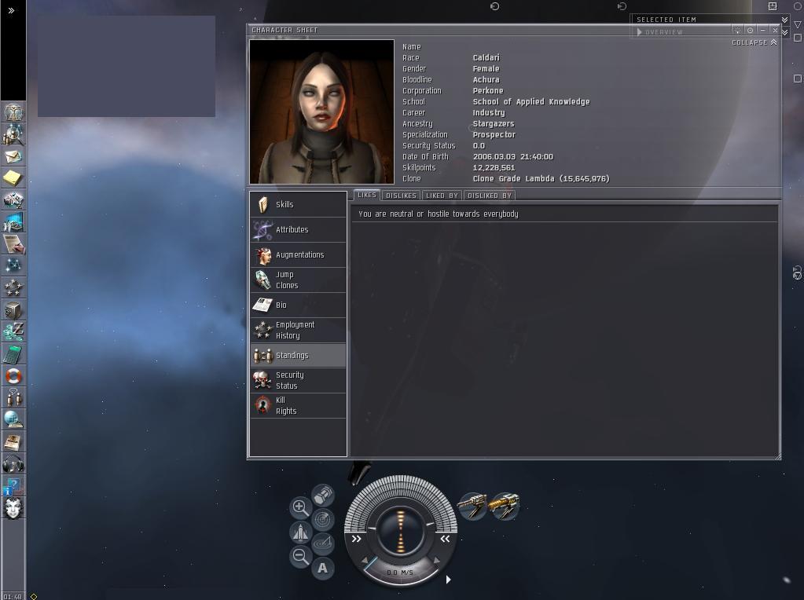Open the star map constellation icon
Viewport: 804px width, 600px height.
[x=13, y=265]
